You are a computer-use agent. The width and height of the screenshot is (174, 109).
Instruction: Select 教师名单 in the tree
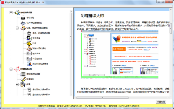point(36,53)
